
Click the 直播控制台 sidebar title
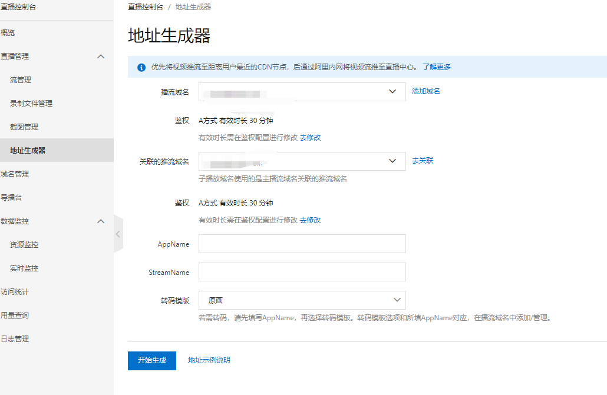[18, 7]
